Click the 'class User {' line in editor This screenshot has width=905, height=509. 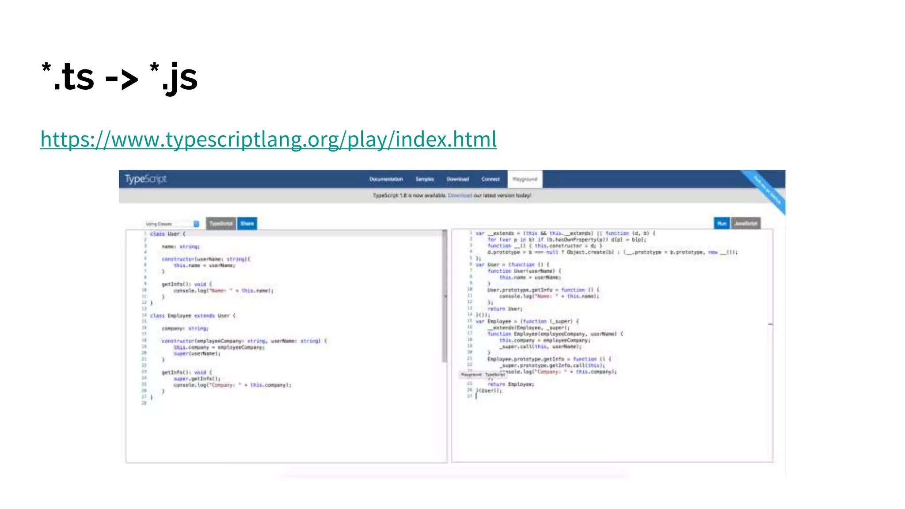168,234
